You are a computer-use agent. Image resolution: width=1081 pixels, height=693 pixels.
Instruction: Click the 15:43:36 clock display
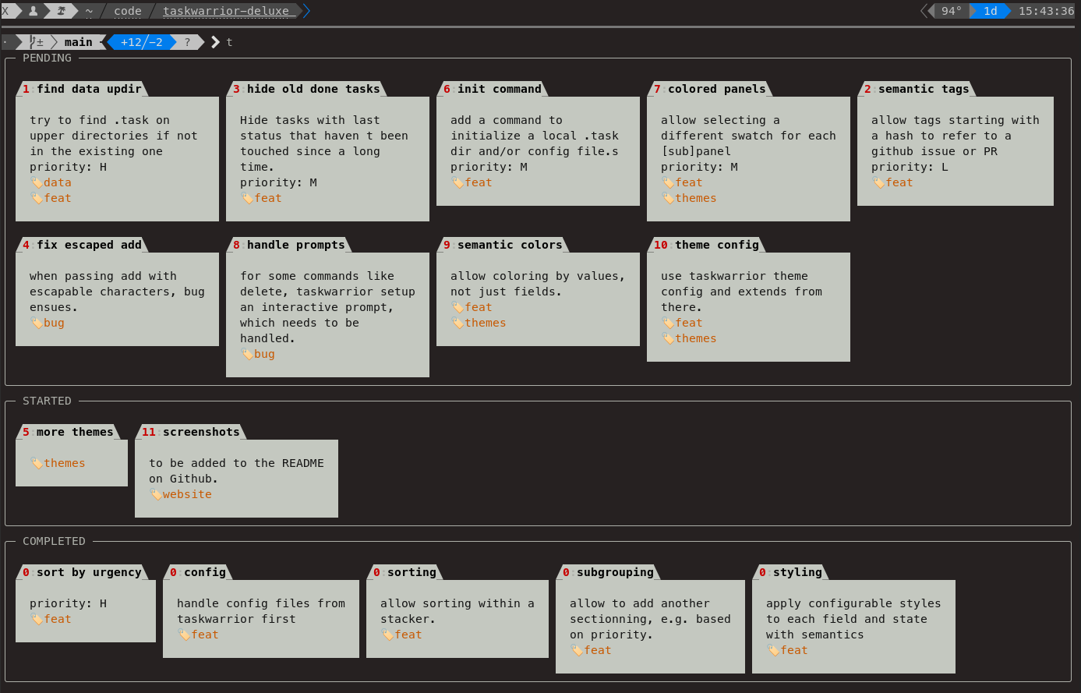1046,11
